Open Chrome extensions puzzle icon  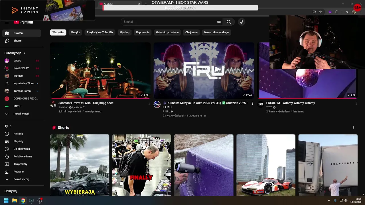click(x=337, y=12)
